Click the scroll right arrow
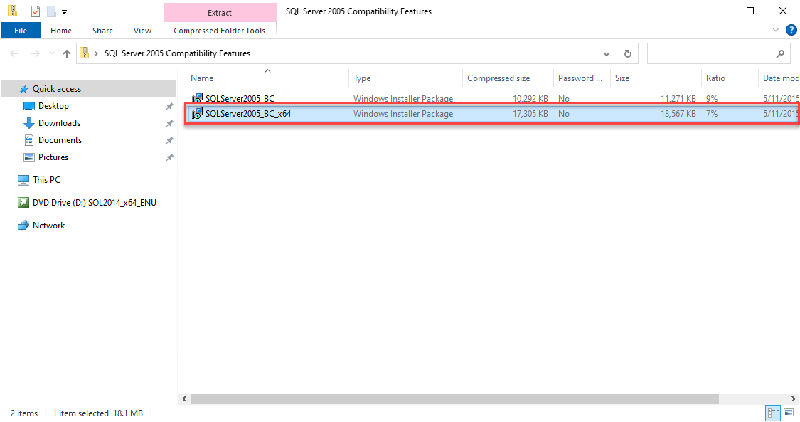800x422 pixels. (x=794, y=399)
